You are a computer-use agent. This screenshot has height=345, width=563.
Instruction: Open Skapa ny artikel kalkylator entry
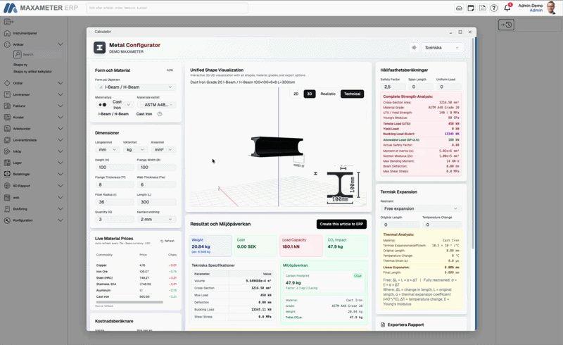32,72
